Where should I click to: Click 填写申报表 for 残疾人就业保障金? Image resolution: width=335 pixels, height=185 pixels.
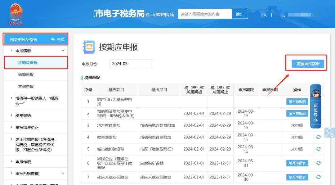click(297, 177)
